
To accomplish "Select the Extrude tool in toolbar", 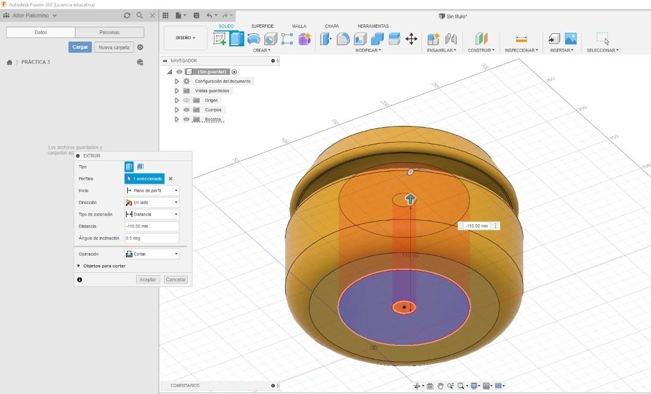I will click(x=236, y=39).
